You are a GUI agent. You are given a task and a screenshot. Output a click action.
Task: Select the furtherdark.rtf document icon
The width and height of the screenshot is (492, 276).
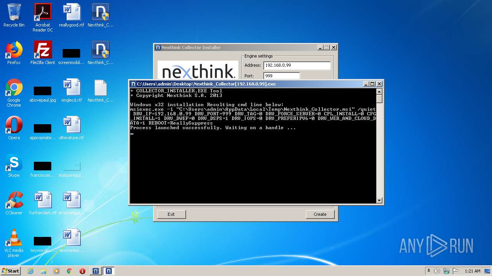43,203
